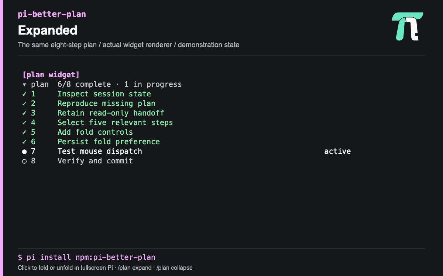Click the '/plan collapse' hint text
This screenshot has height=276, width=443.
pyautogui.click(x=175, y=268)
